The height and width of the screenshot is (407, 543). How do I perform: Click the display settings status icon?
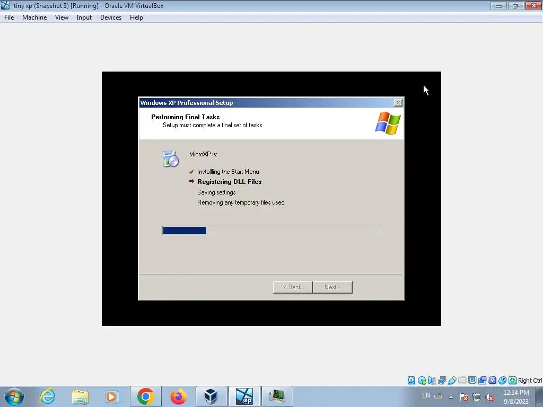pyautogui.click(x=472, y=381)
